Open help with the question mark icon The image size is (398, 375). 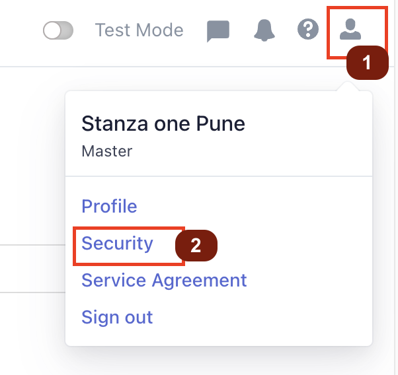[x=308, y=29]
